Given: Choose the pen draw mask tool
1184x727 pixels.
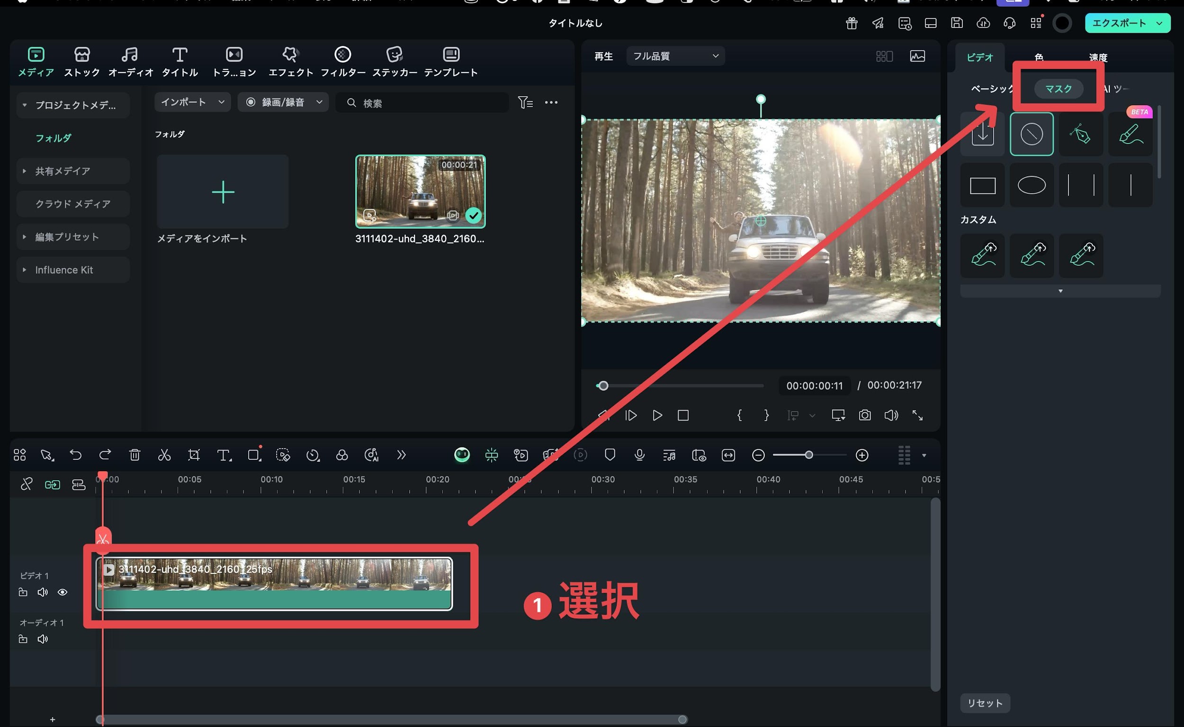Looking at the screenshot, I should coord(1081,134).
